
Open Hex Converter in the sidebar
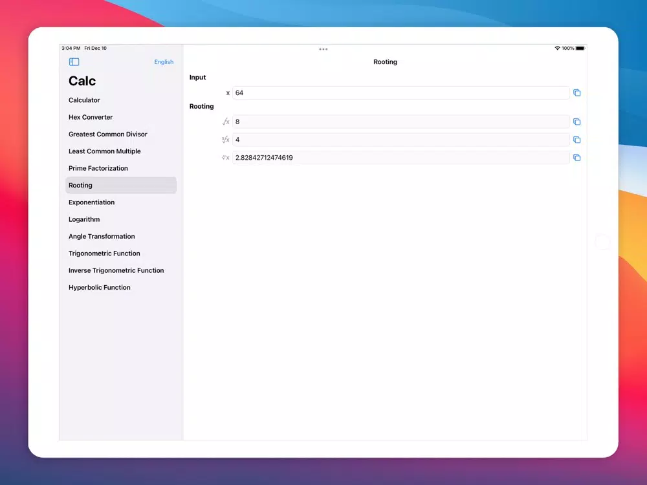tap(121, 117)
